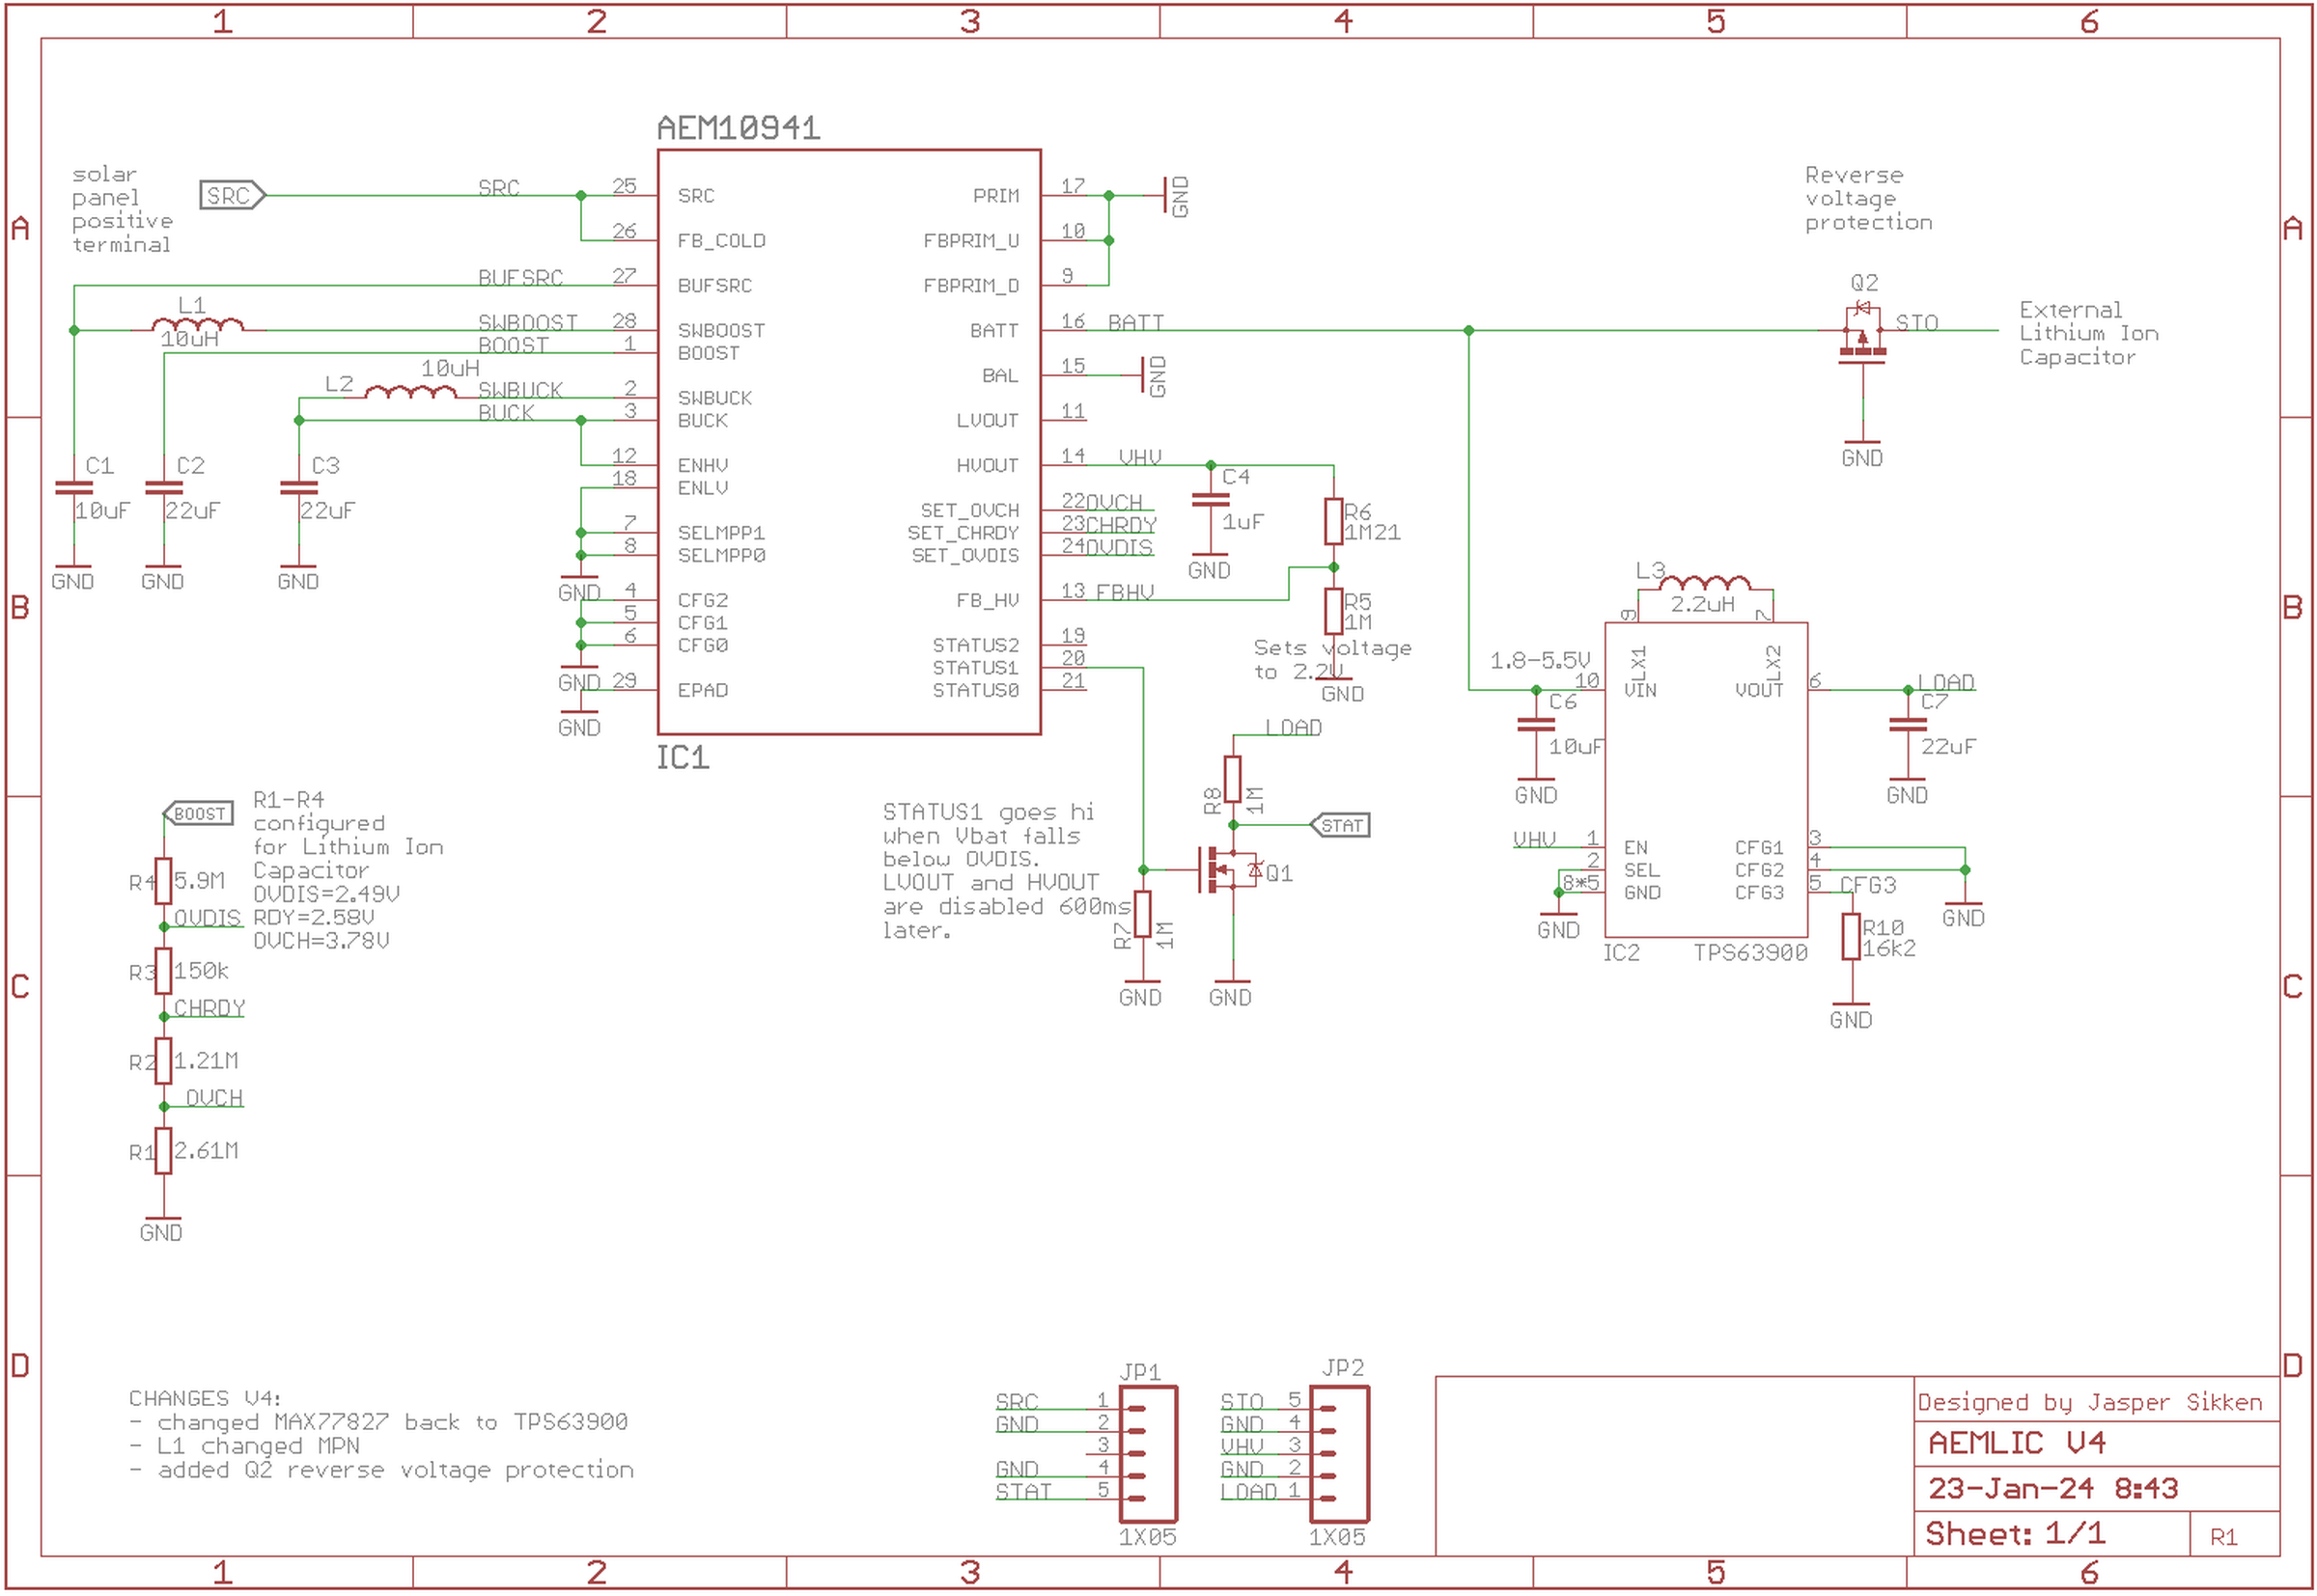The width and height of the screenshot is (2317, 1596).
Task: Select resistor R5 1M symbol
Action: (1333, 611)
